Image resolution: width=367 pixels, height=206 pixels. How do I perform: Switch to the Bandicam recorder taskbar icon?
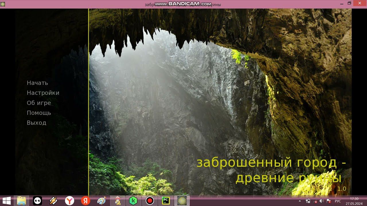[x=150, y=201]
